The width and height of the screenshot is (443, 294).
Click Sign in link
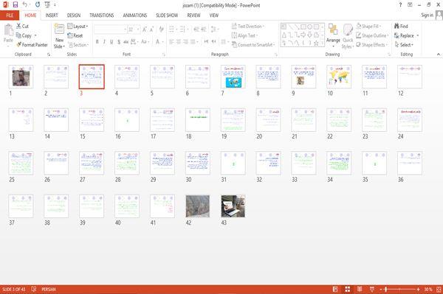tap(427, 15)
